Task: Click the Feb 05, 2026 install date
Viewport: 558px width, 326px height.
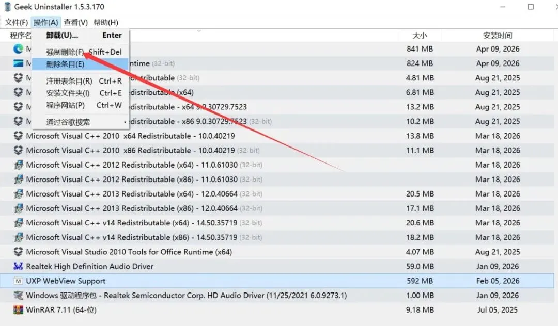Action: [x=498, y=281]
